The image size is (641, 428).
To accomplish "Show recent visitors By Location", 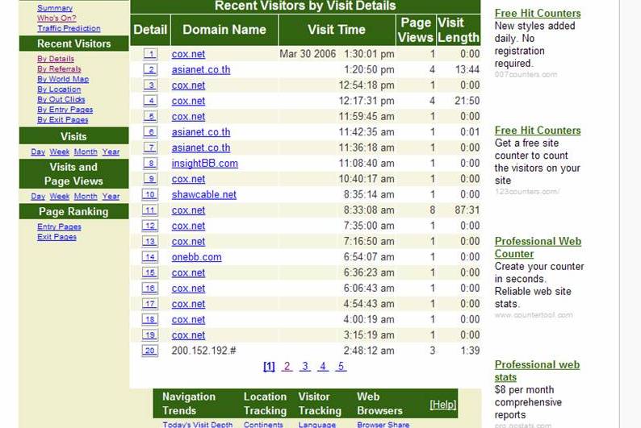I will pos(59,89).
